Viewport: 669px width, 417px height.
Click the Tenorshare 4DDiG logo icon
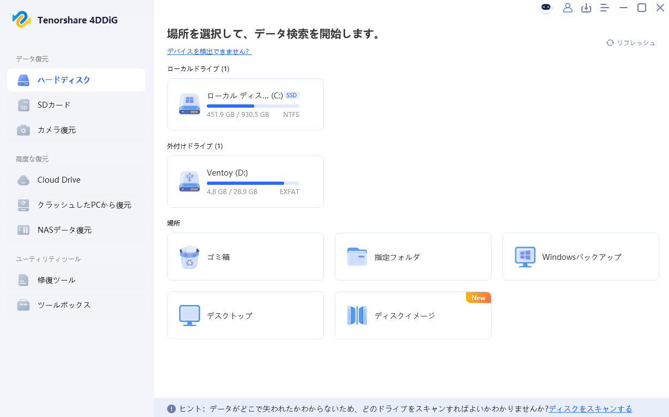(22, 20)
